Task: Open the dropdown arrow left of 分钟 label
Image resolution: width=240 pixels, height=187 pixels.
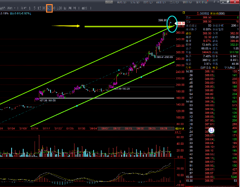Action: (15, 8)
